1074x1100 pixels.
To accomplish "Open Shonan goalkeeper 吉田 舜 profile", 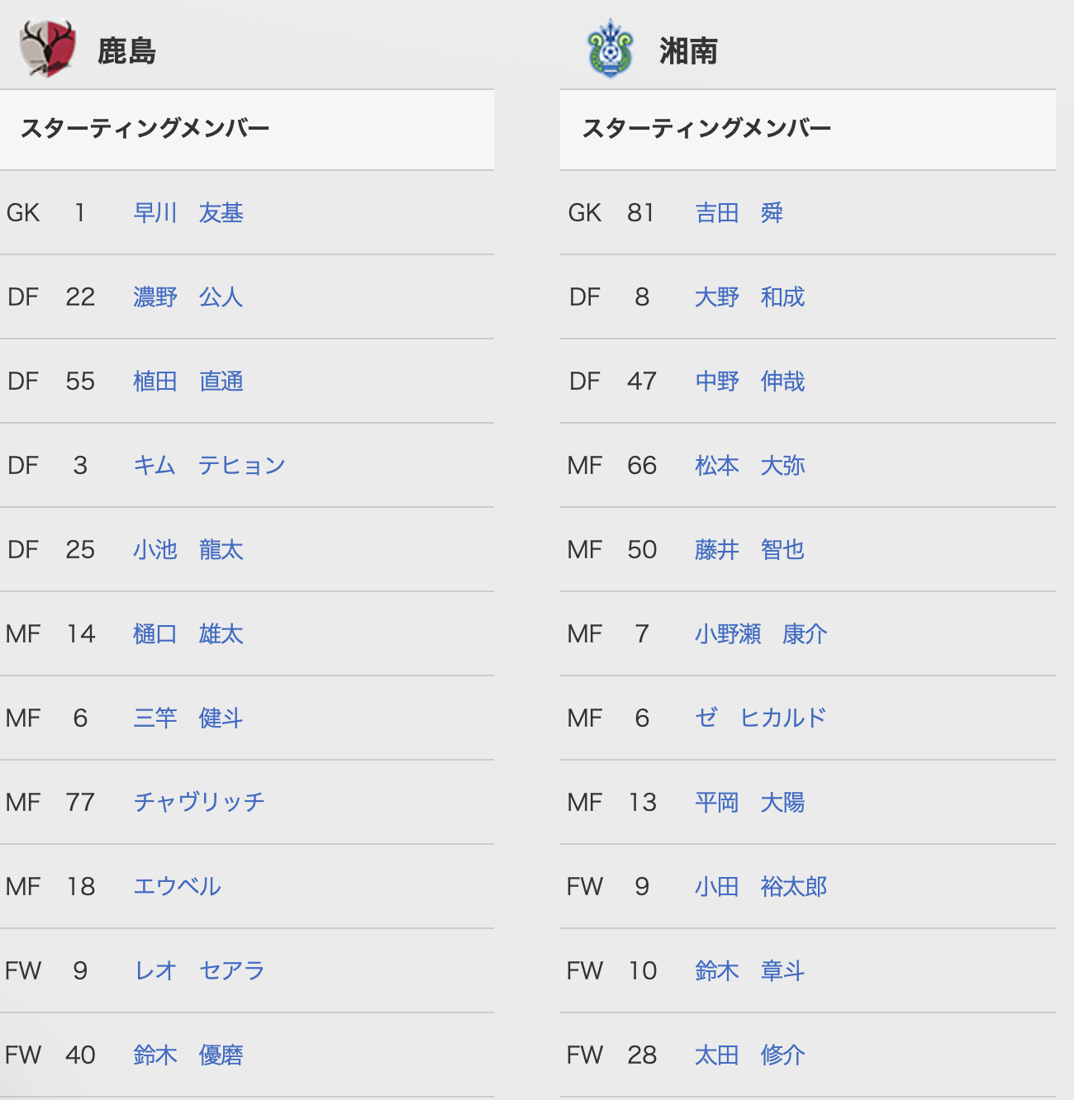I will tap(739, 213).
